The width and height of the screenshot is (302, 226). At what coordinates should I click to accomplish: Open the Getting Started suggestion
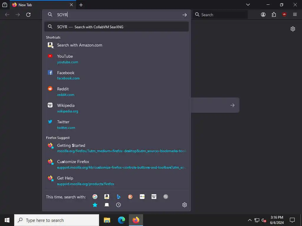pyautogui.click(x=116, y=148)
